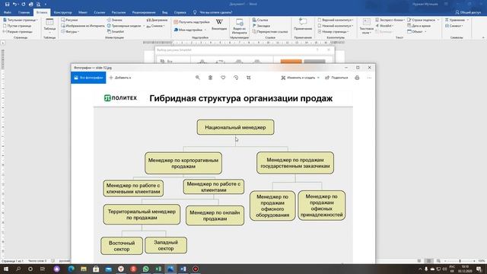Open Уравнение equation dropdown

coord(457,20)
